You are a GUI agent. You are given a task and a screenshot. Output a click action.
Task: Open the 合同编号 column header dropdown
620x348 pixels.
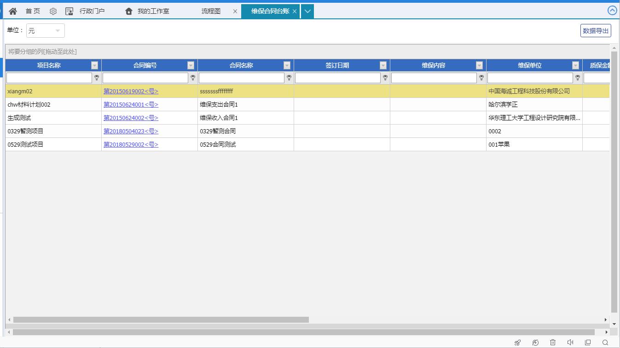tap(191, 65)
